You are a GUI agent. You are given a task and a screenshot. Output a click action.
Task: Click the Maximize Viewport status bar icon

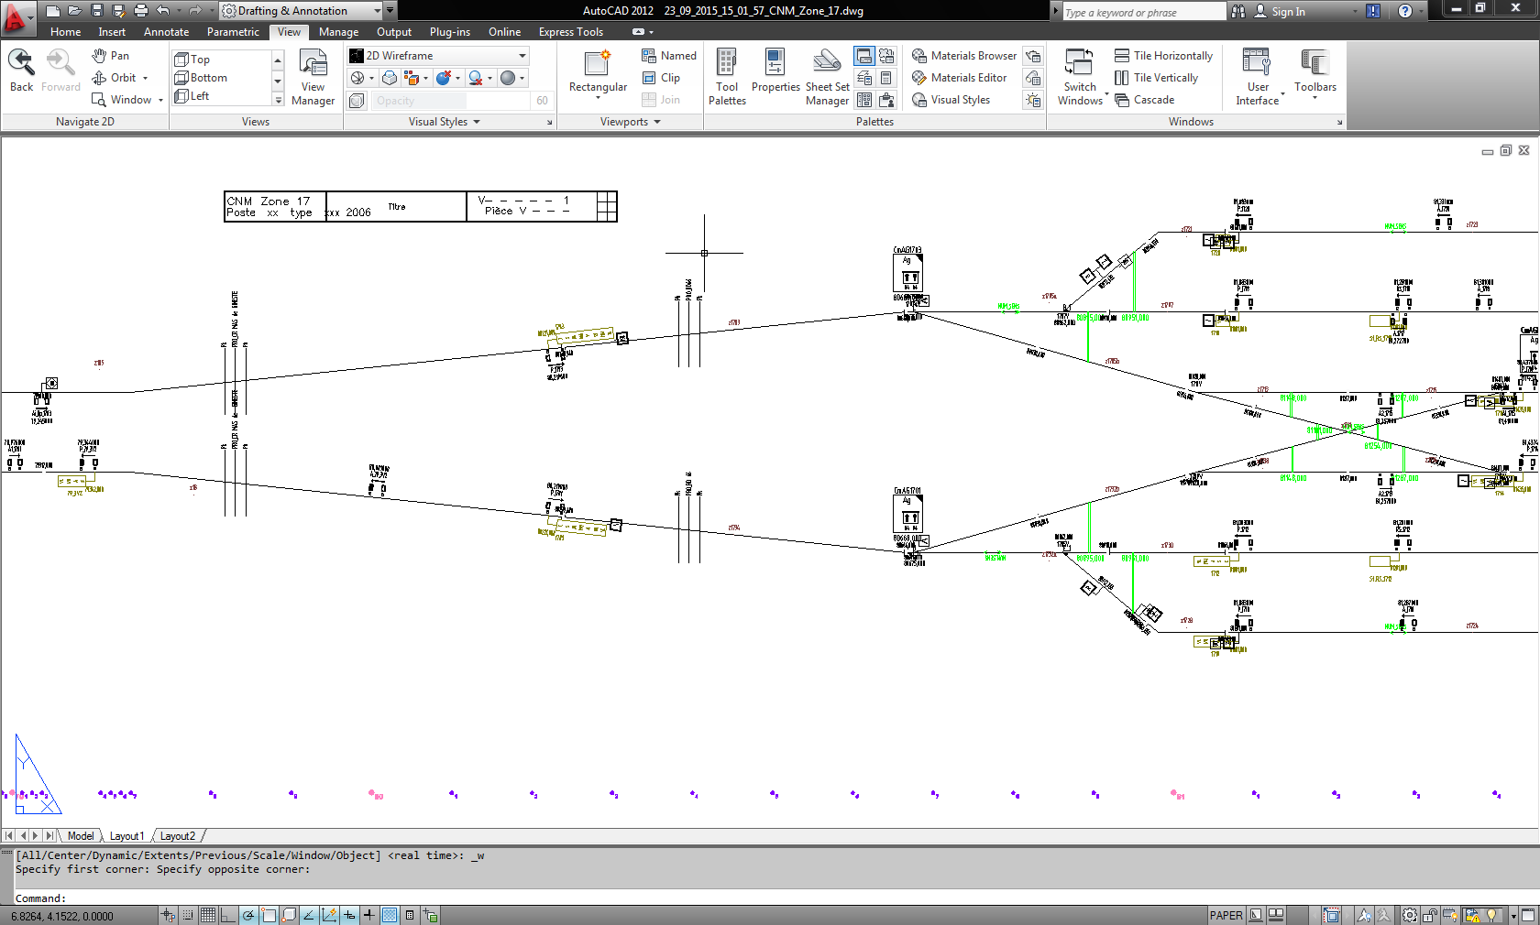[x=1331, y=915]
